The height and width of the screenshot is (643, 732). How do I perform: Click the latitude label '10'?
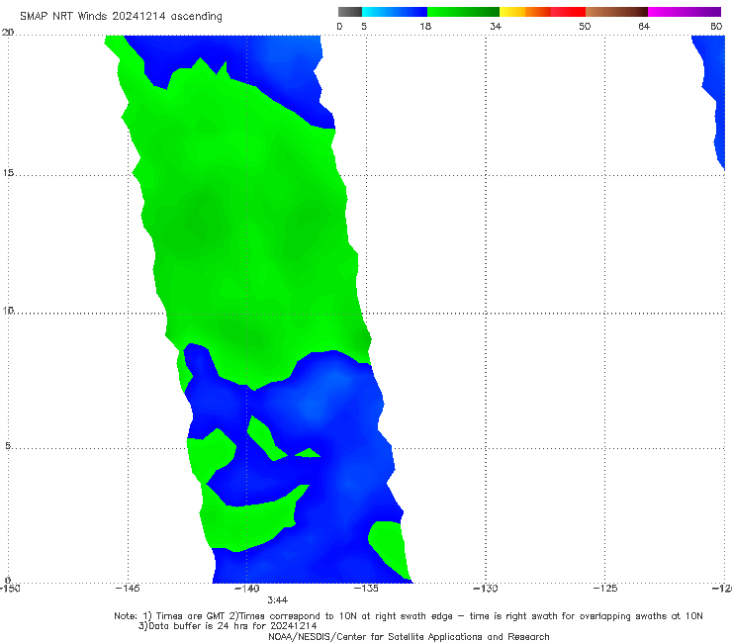coord(8,310)
